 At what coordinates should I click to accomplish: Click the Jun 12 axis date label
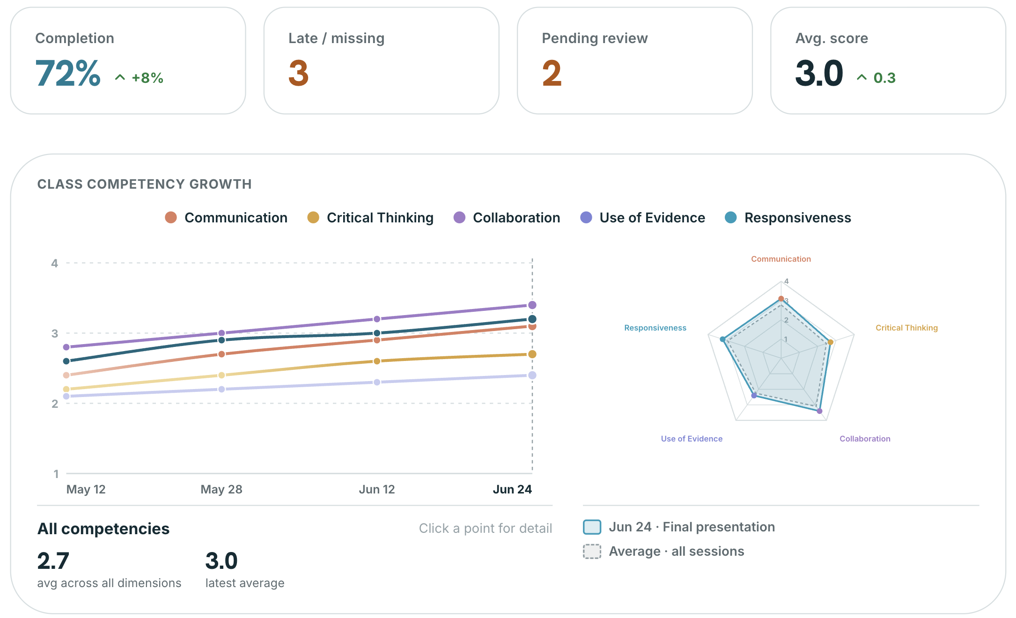[377, 490]
